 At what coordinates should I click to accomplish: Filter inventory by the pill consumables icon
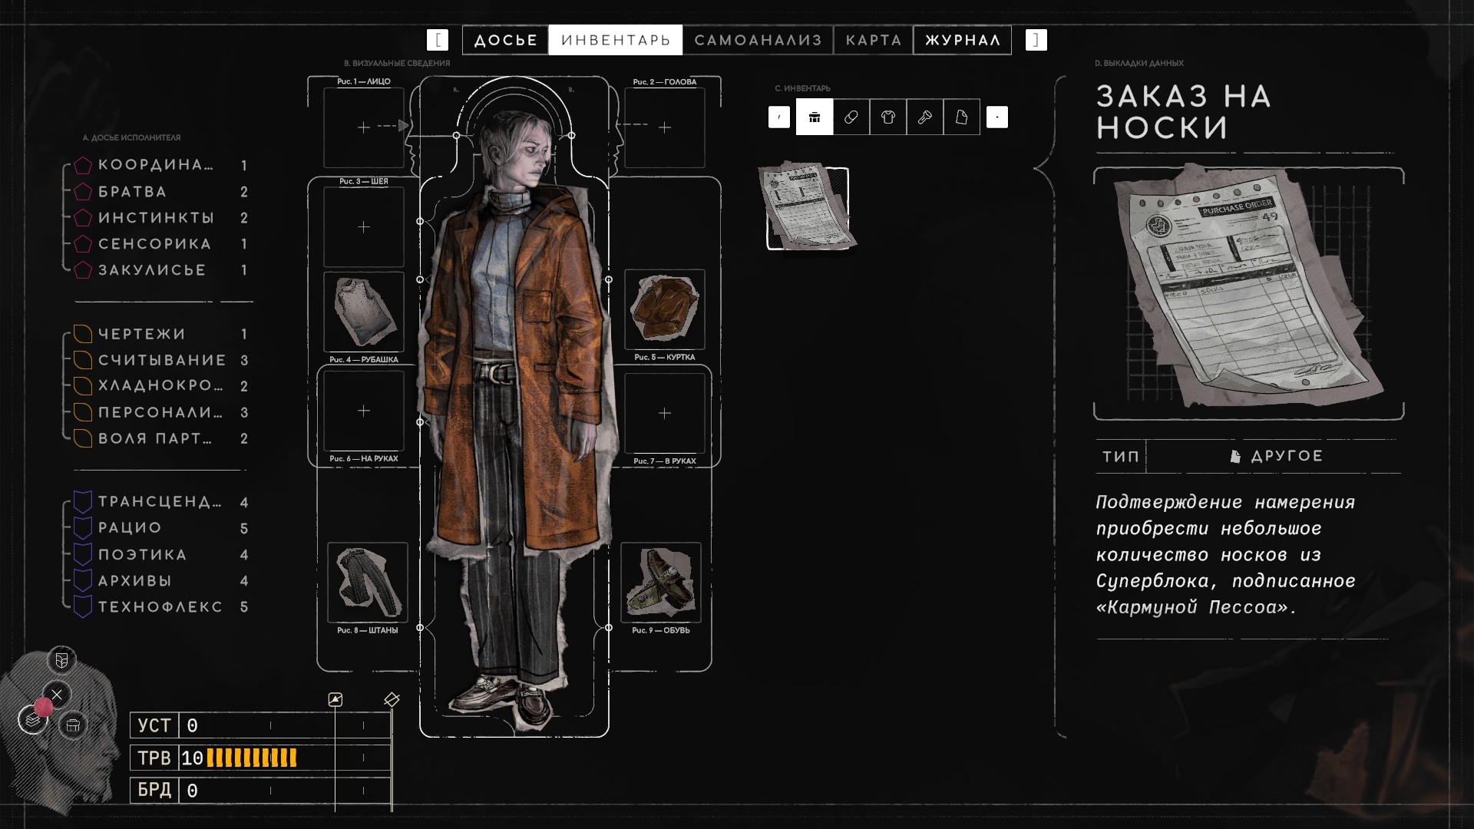[851, 117]
